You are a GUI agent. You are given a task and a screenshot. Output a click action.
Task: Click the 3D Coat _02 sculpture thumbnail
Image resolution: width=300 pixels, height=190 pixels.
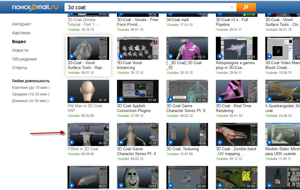[187, 48]
